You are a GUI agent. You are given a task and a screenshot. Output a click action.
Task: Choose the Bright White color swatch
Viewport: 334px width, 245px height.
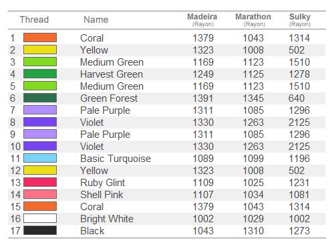point(40,218)
